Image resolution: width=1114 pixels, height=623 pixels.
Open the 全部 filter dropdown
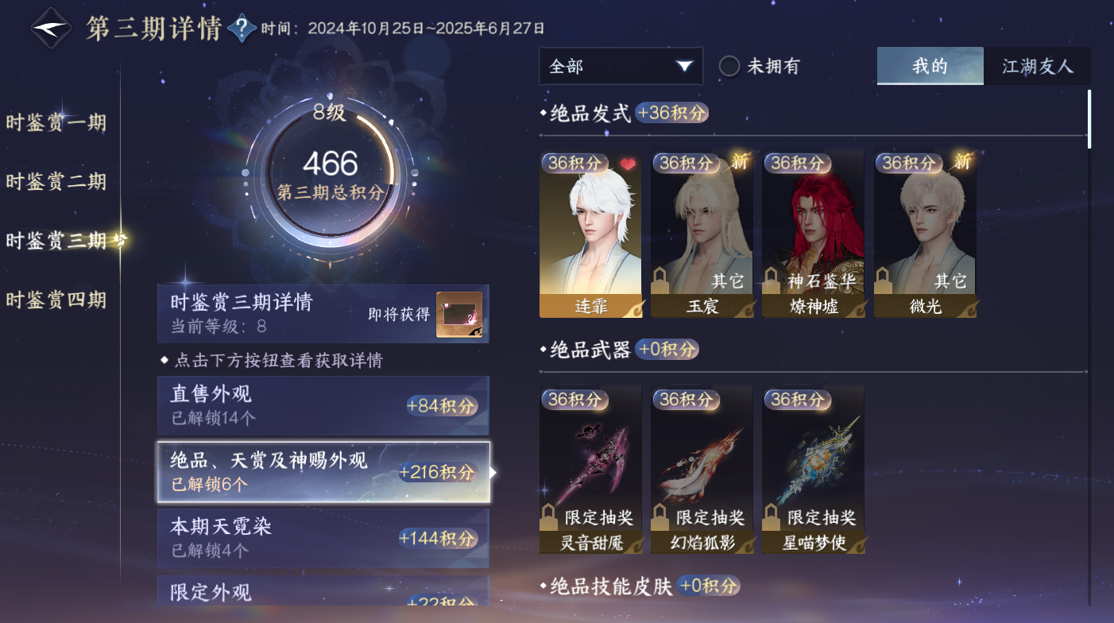coord(621,66)
